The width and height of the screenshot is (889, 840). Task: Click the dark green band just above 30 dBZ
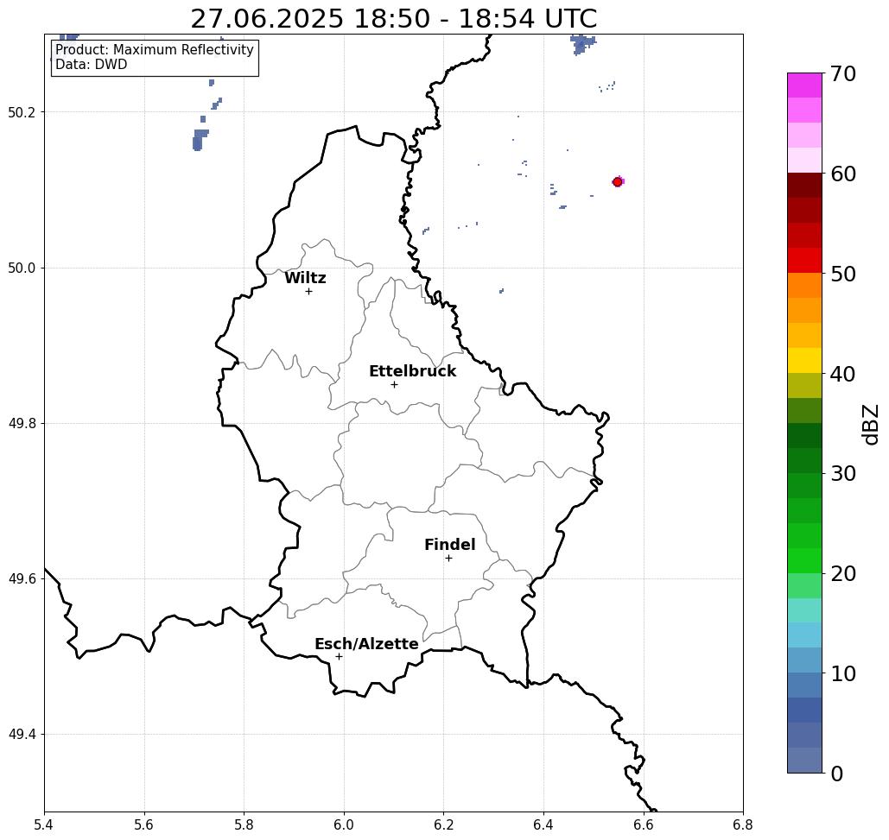click(x=804, y=460)
